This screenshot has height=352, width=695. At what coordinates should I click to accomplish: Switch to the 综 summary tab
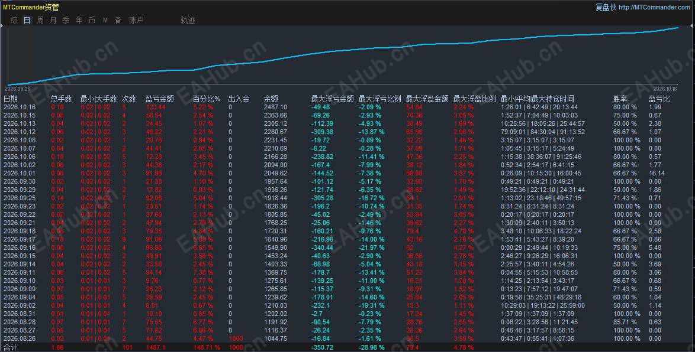14,20
